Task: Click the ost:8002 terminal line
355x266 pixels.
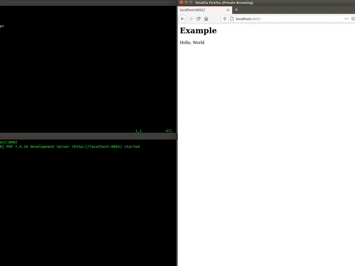Action: point(8,142)
